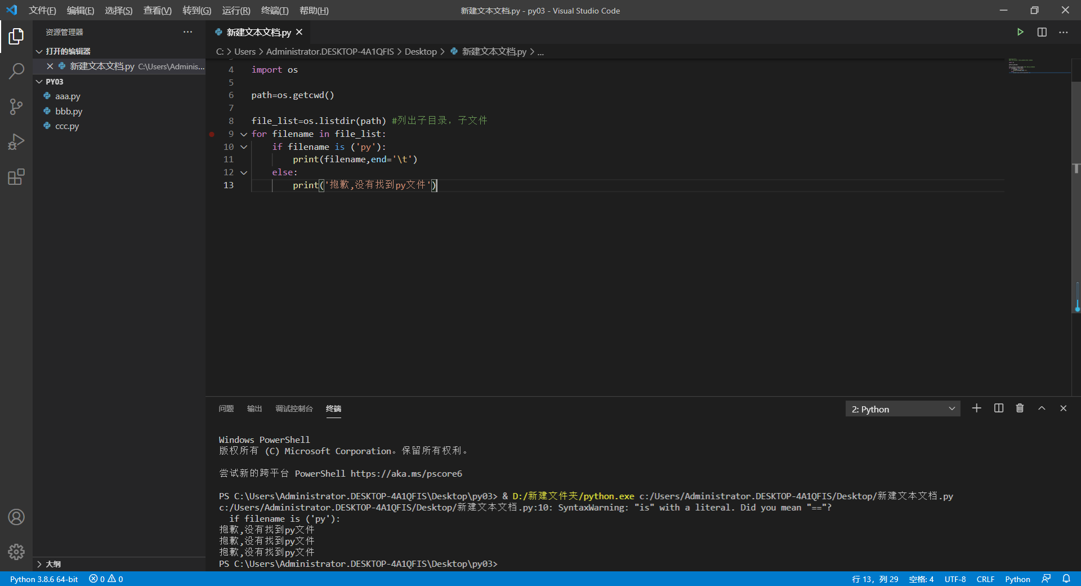The width and height of the screenshot is (1081, 586).
Task: Click the feedback icon in status bar
Action: pos(1046,579)
